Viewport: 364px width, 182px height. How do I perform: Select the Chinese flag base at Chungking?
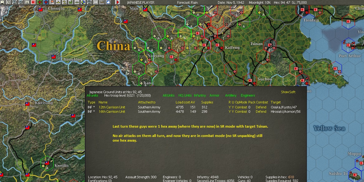pos(54,57)
